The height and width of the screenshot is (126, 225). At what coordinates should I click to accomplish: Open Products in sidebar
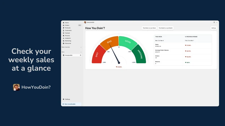click(x=68, y=28)
